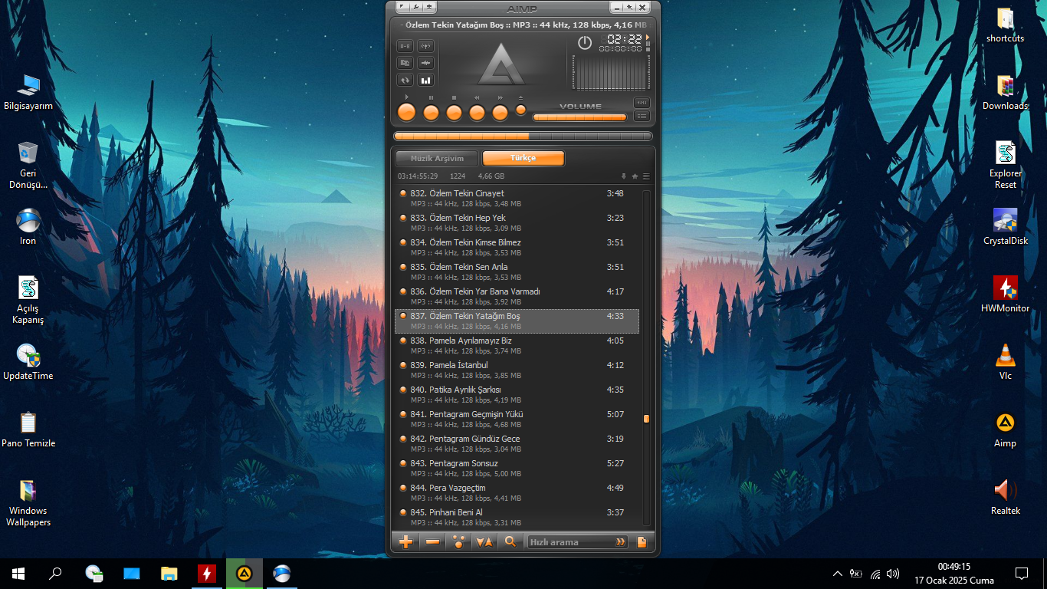Click the title-bar utilities icon next to wrench
Image resolution: width=1047 pixels, height=589 pixels.
pos(430,7)
